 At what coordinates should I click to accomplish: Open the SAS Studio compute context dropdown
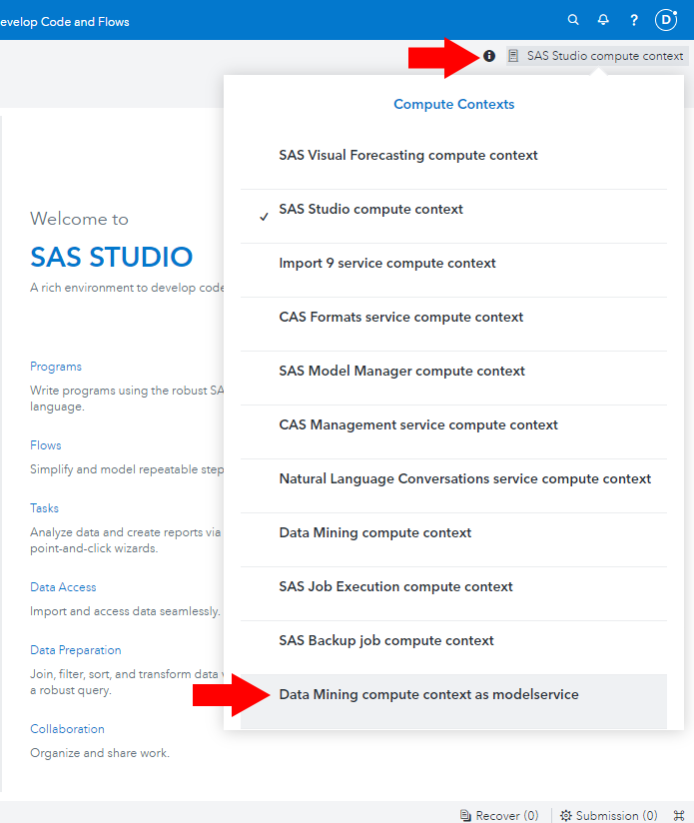pos(597,56)
